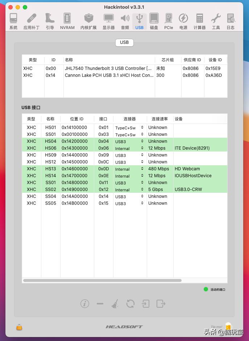The height and width of the screenshot is (341, 249).
Task: Select the USB toolbar icon
Action: coord(140,21)
